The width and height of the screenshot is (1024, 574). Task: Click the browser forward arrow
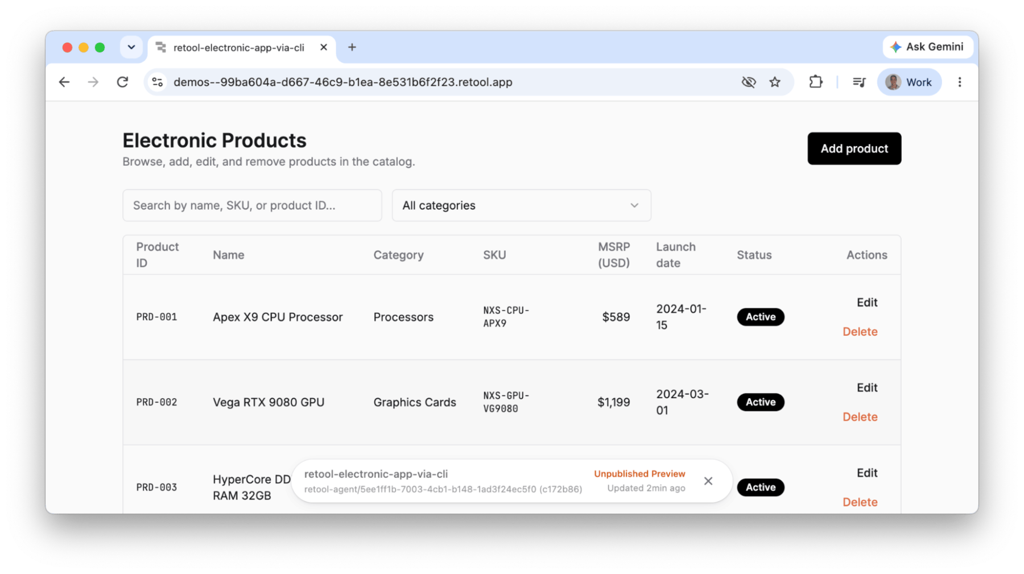tap(93, 82)
